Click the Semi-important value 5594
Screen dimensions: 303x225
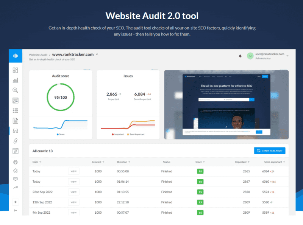pos(266,192)
